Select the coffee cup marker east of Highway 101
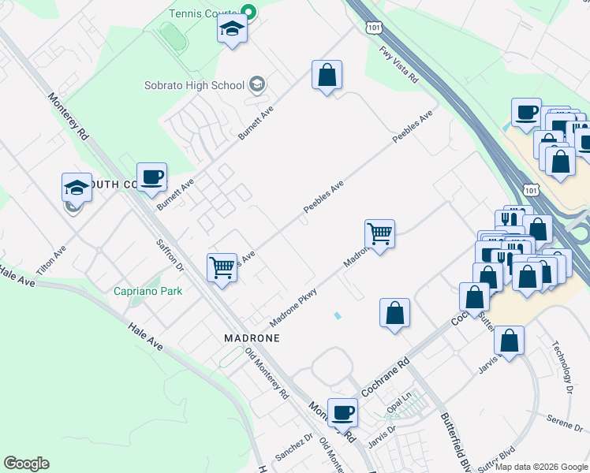Image resolution: width=590 pixels, height=473 pixels. [x=526, y=114]
